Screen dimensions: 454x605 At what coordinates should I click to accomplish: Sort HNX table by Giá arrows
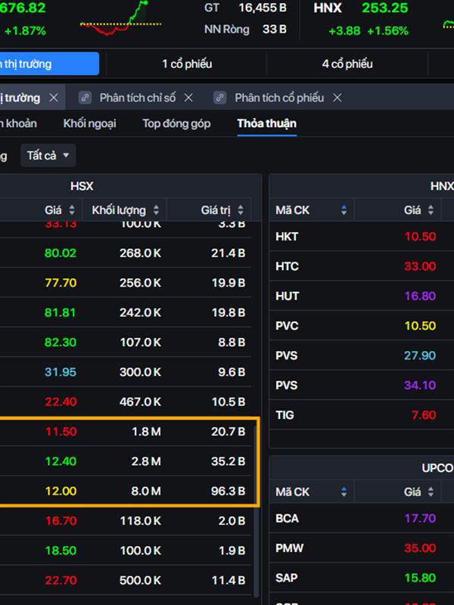(x=431, y=210)
